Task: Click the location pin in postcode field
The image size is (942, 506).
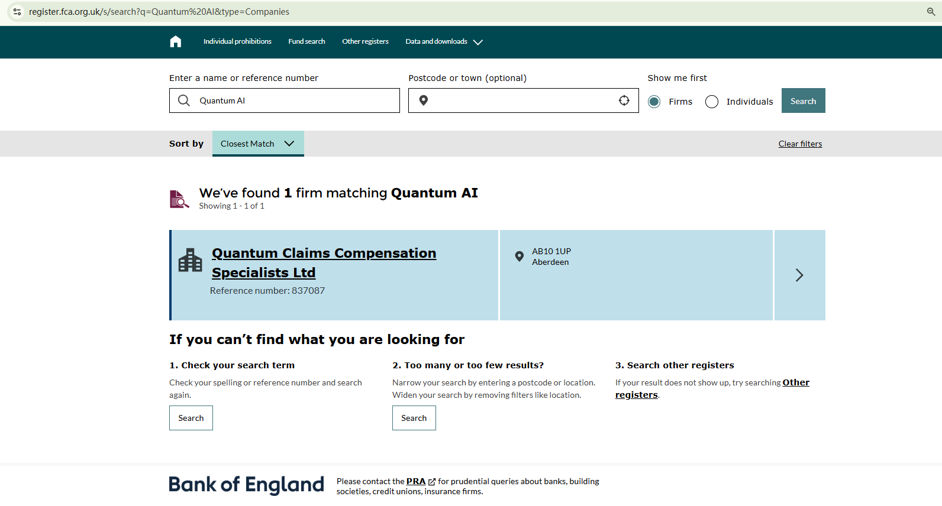Action: point(424,100)
